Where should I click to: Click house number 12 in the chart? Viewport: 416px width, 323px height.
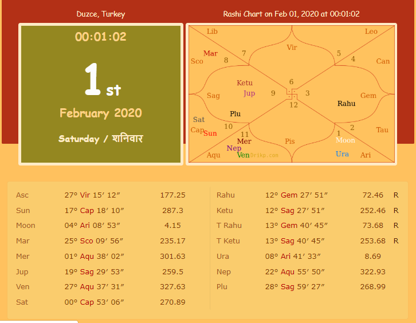pyautogui.click(x=293, y=105)
